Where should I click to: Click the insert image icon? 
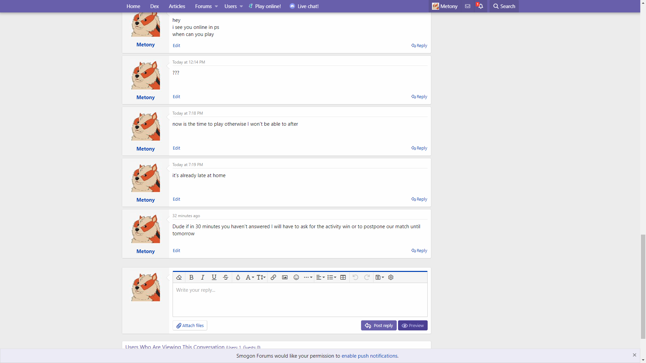285,277
